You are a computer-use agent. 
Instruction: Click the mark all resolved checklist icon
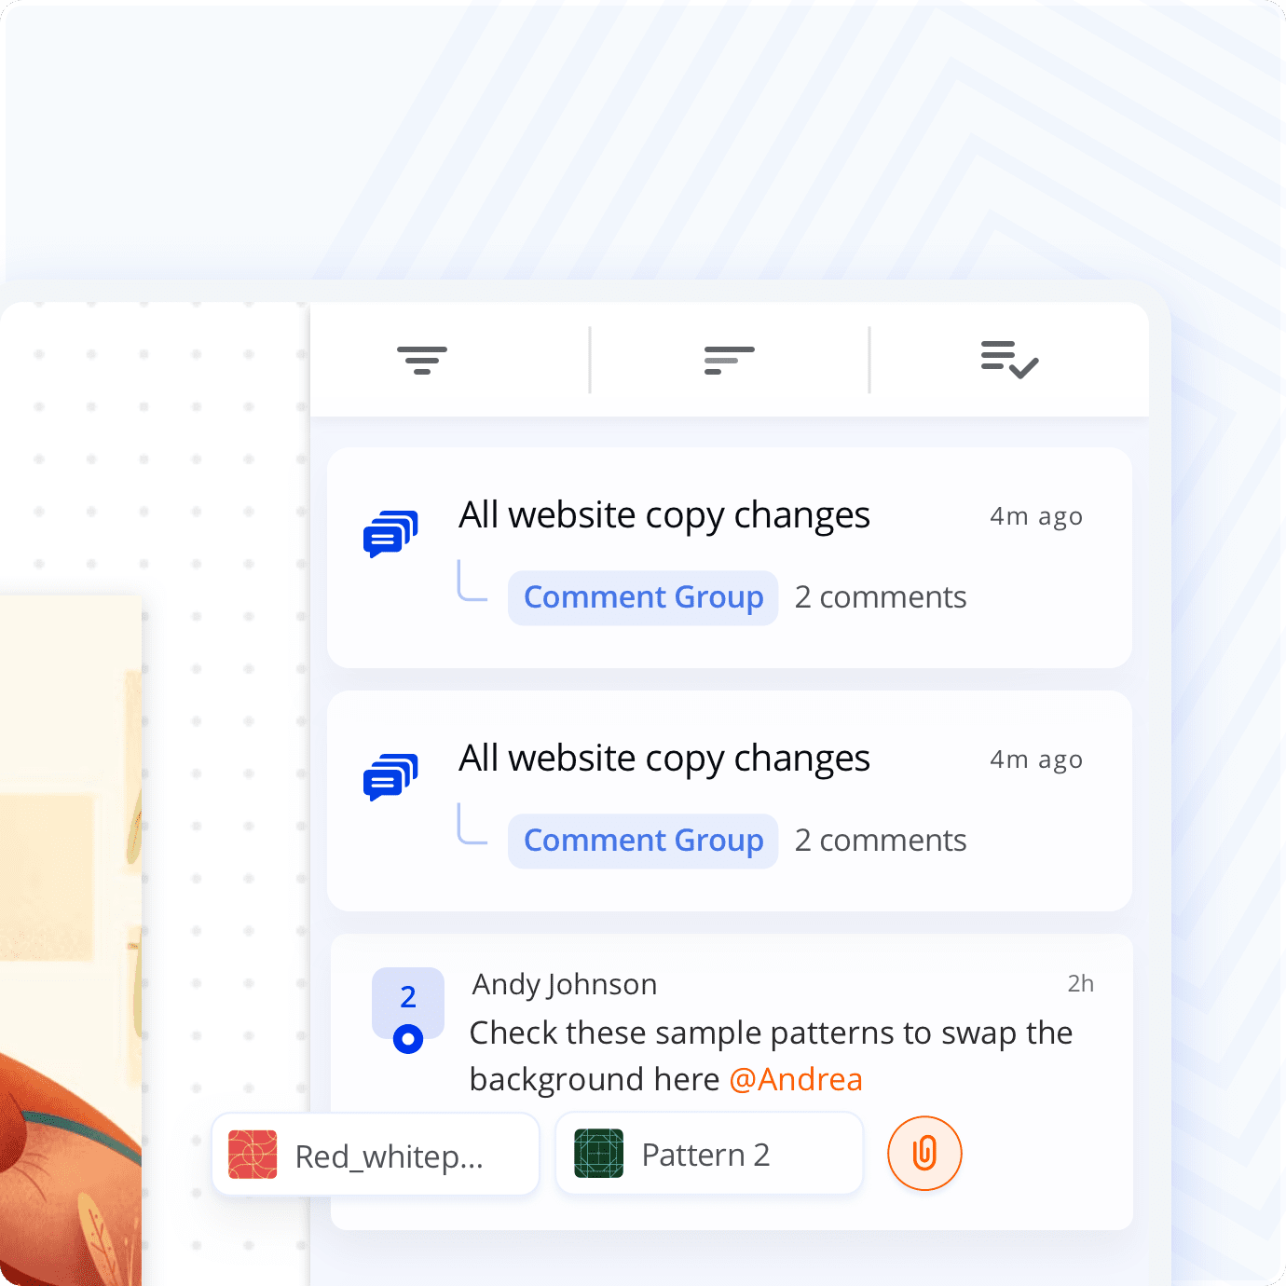[1009, 360]
